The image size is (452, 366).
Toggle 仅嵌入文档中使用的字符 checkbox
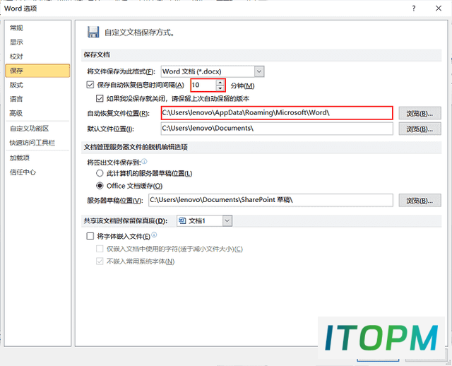coord(100,249)
